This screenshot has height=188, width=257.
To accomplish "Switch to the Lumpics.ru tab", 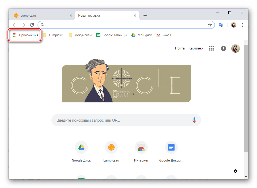I will point(40,16).
